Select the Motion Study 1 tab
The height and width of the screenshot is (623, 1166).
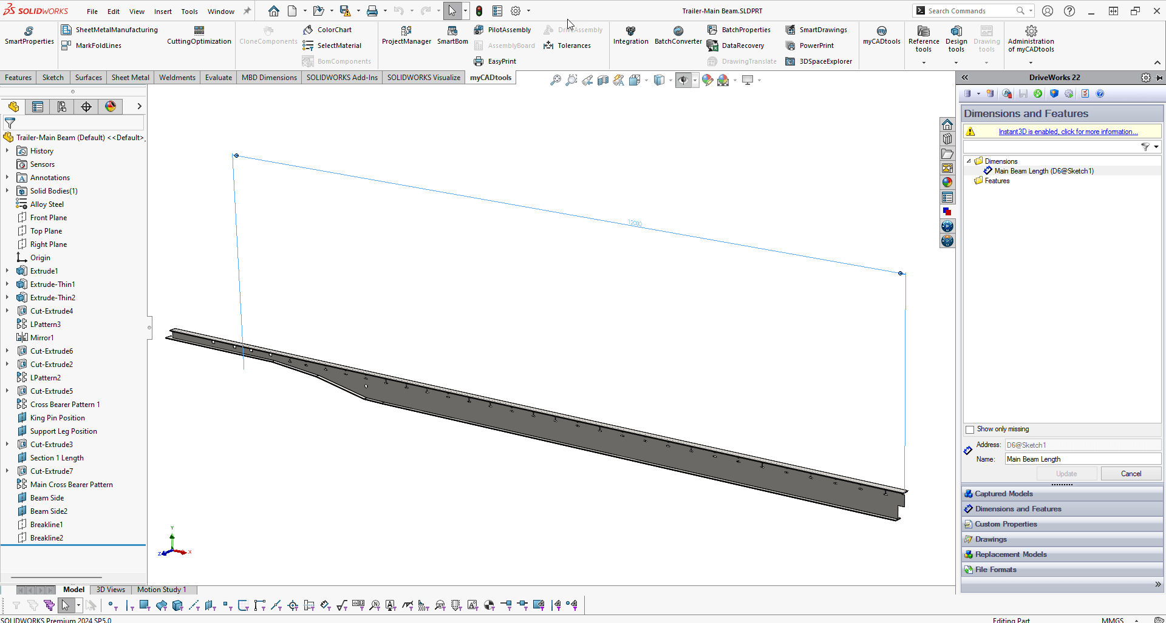tap(162, 590)
